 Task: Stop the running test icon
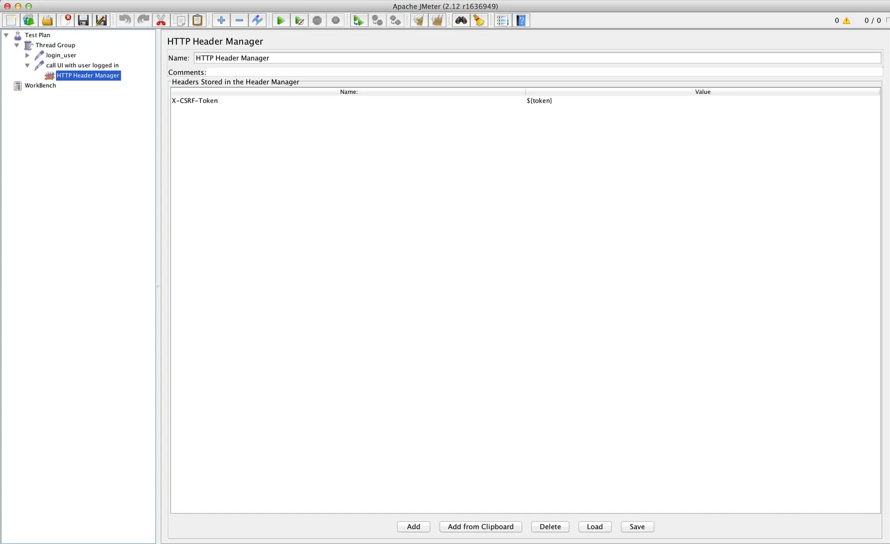pyautogui.click(x=317, y=21)
